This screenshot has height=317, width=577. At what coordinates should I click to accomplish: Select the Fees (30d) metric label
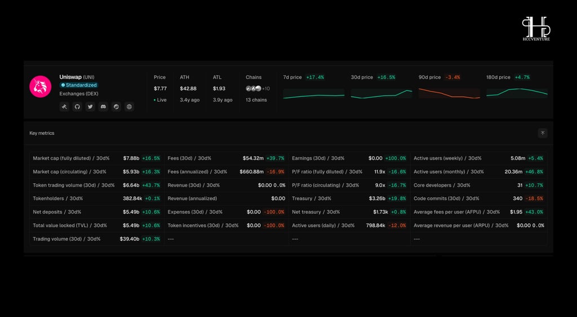click(189, 158)
